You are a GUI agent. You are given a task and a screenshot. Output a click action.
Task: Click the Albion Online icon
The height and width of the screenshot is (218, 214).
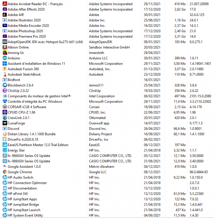pyautogui.click(x=5, y=47)
